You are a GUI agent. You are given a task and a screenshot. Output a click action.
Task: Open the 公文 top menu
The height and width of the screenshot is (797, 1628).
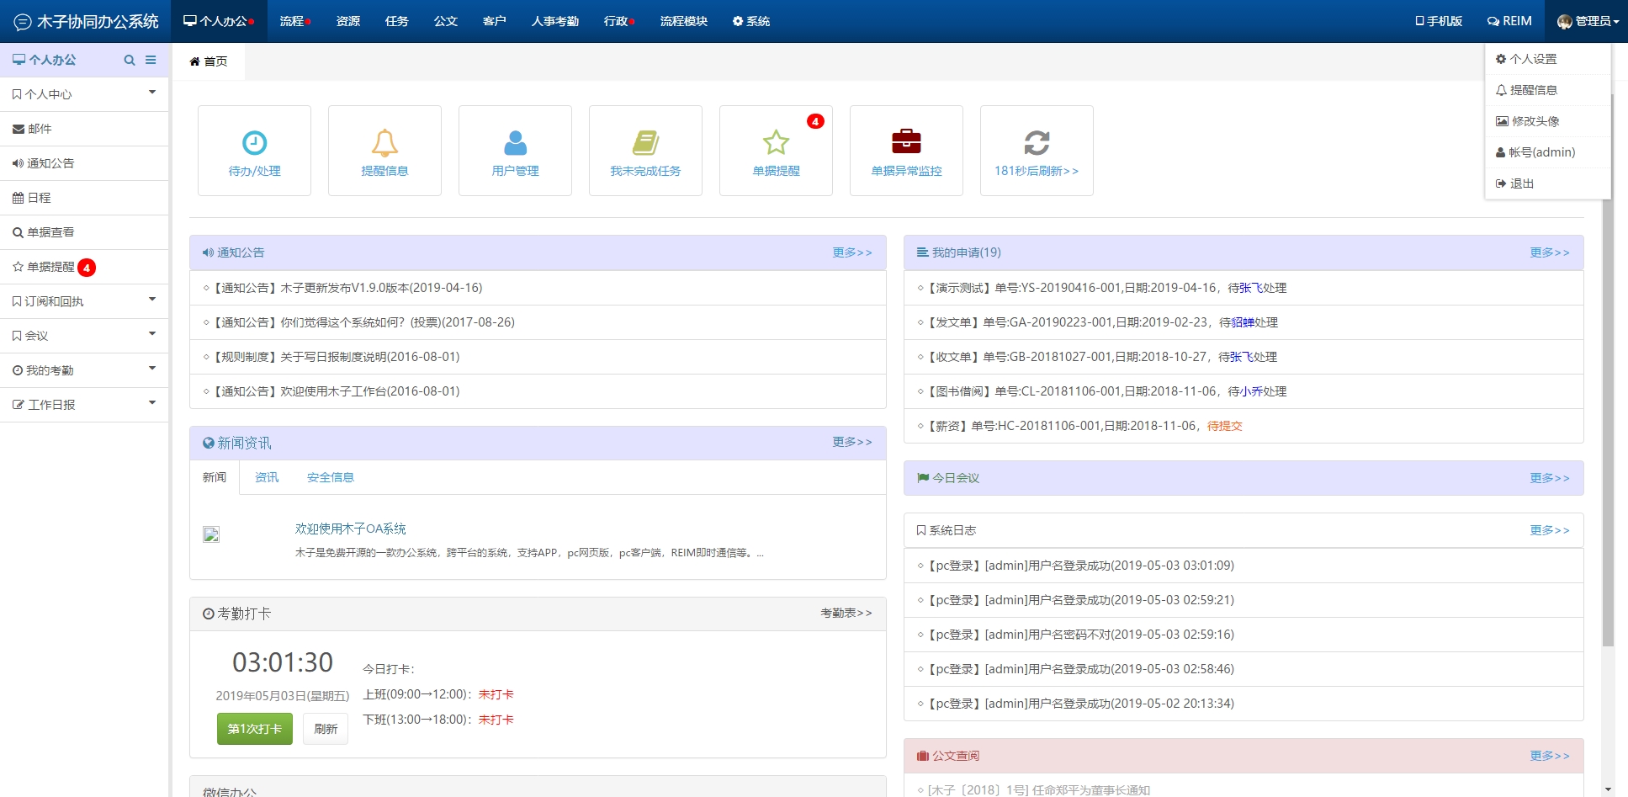[446, 21]
